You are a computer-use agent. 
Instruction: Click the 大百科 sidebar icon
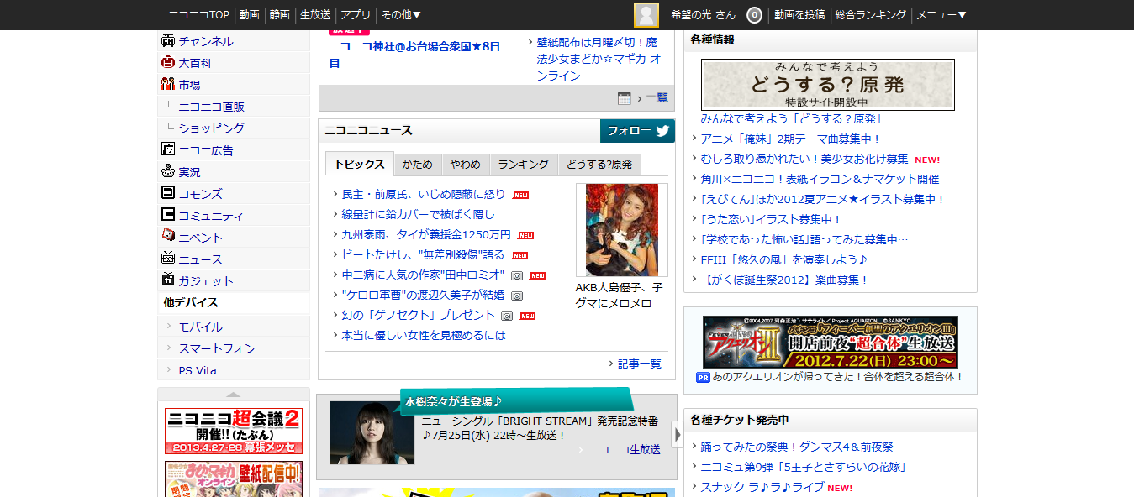point(167,62)
